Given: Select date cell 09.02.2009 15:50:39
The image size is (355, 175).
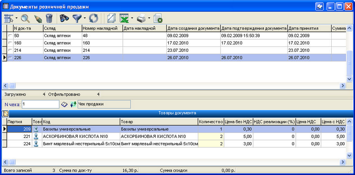Looking at the screenshot, I should [x=254, y=36].
